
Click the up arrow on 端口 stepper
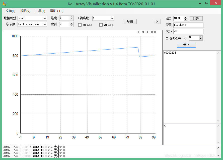185,17
